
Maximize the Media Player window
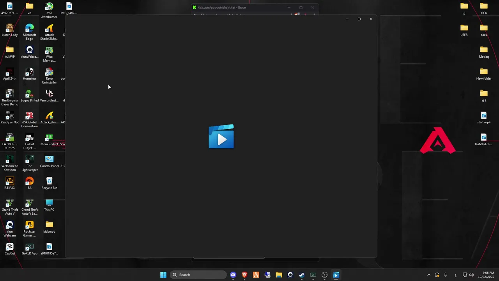tap(359, 19)
